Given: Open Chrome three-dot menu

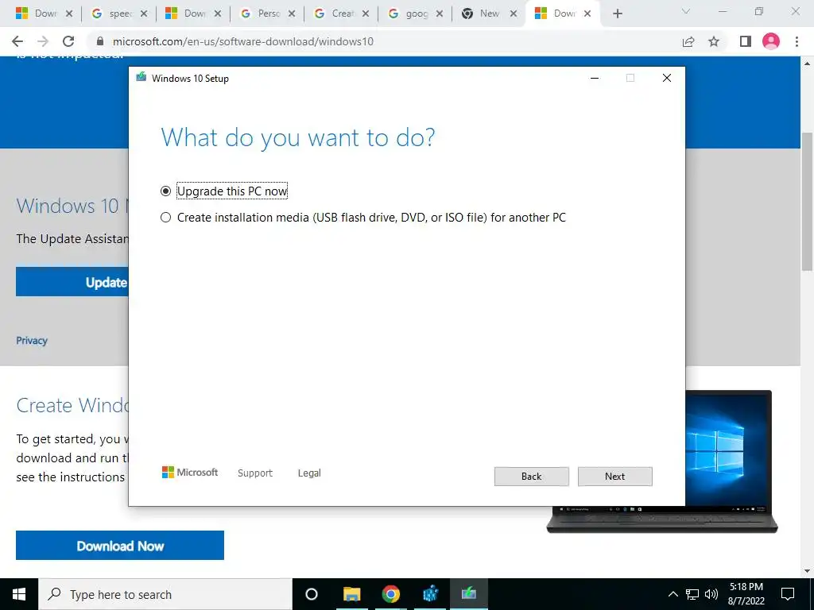Looking at the screenshot, I should pos(797,41).
